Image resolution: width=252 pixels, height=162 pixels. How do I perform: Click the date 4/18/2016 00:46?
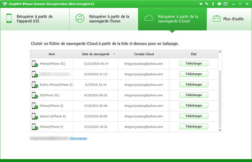pos(96,106)
